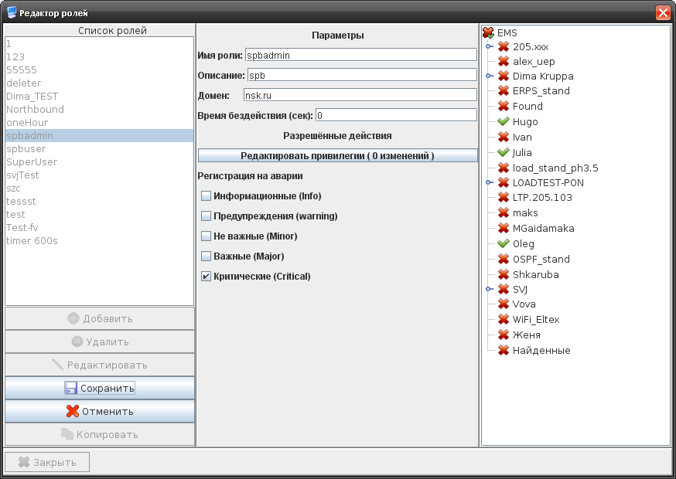Click the Имя роли input field

[360, 55]
